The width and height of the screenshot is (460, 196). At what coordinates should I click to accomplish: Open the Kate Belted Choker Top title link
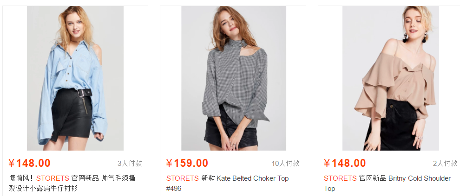tap(253, 178)
